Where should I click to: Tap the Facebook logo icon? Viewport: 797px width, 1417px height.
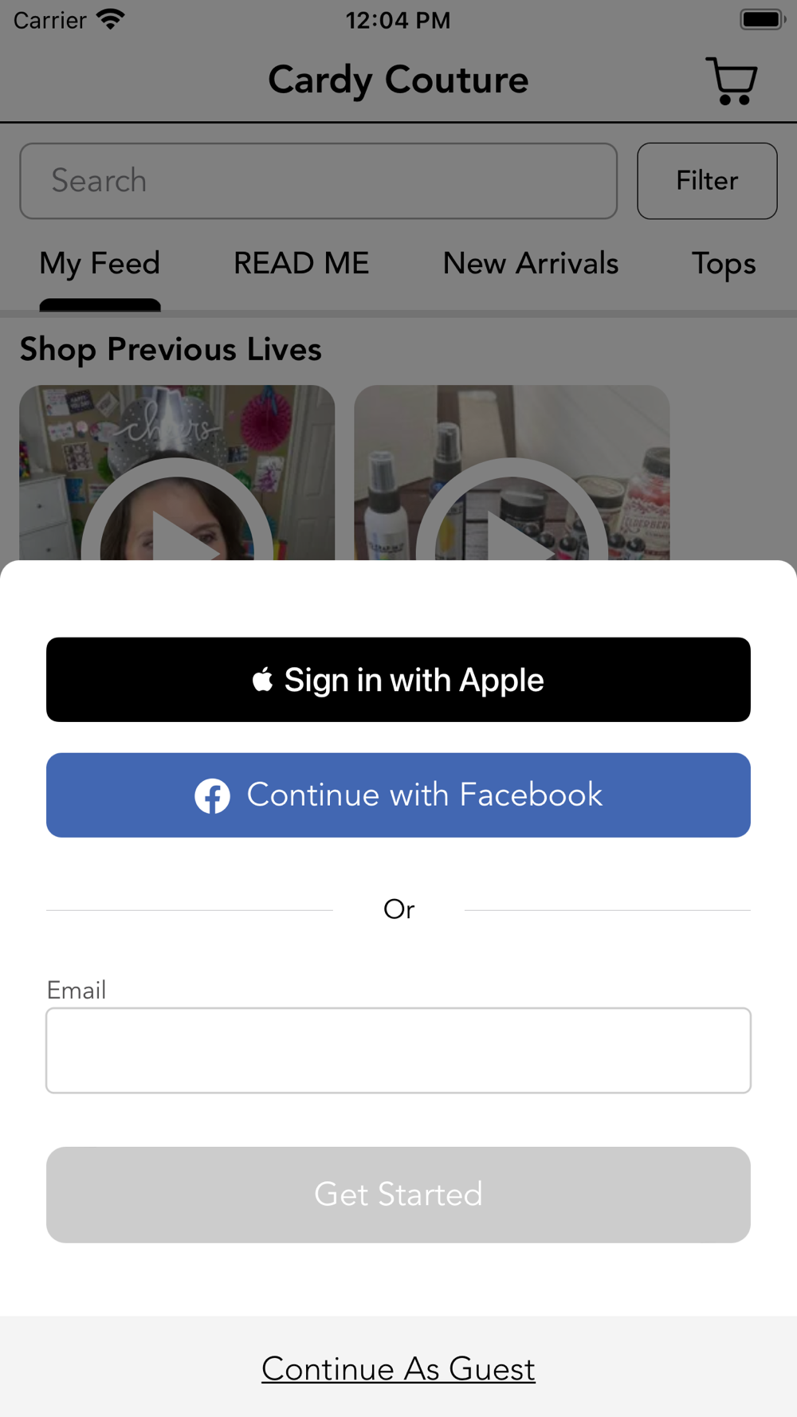click(x=213, y=795)
